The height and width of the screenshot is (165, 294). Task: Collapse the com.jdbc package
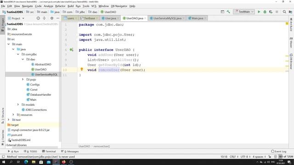[x=18, y=54]
